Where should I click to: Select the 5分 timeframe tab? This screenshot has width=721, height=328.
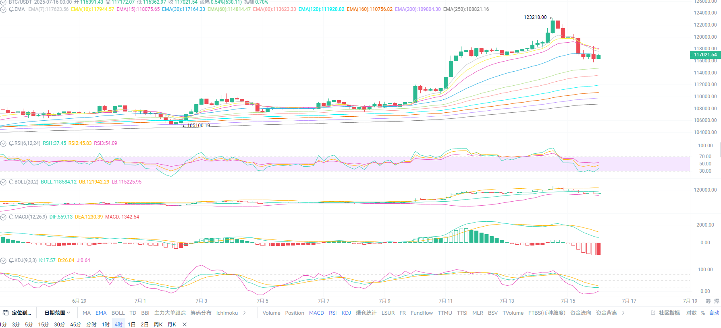29,324
